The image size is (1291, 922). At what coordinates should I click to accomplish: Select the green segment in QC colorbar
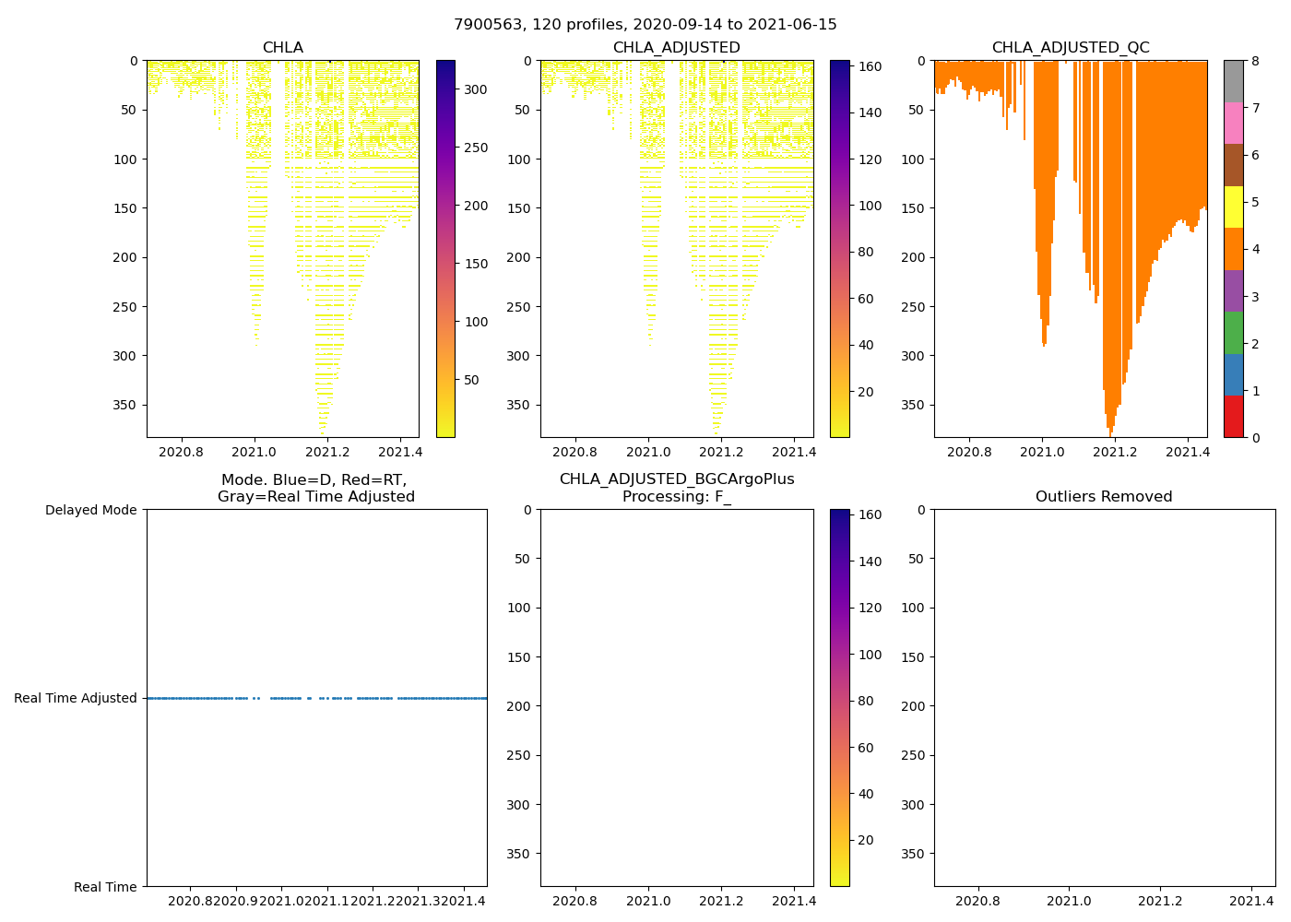[x=1233, y=333]
